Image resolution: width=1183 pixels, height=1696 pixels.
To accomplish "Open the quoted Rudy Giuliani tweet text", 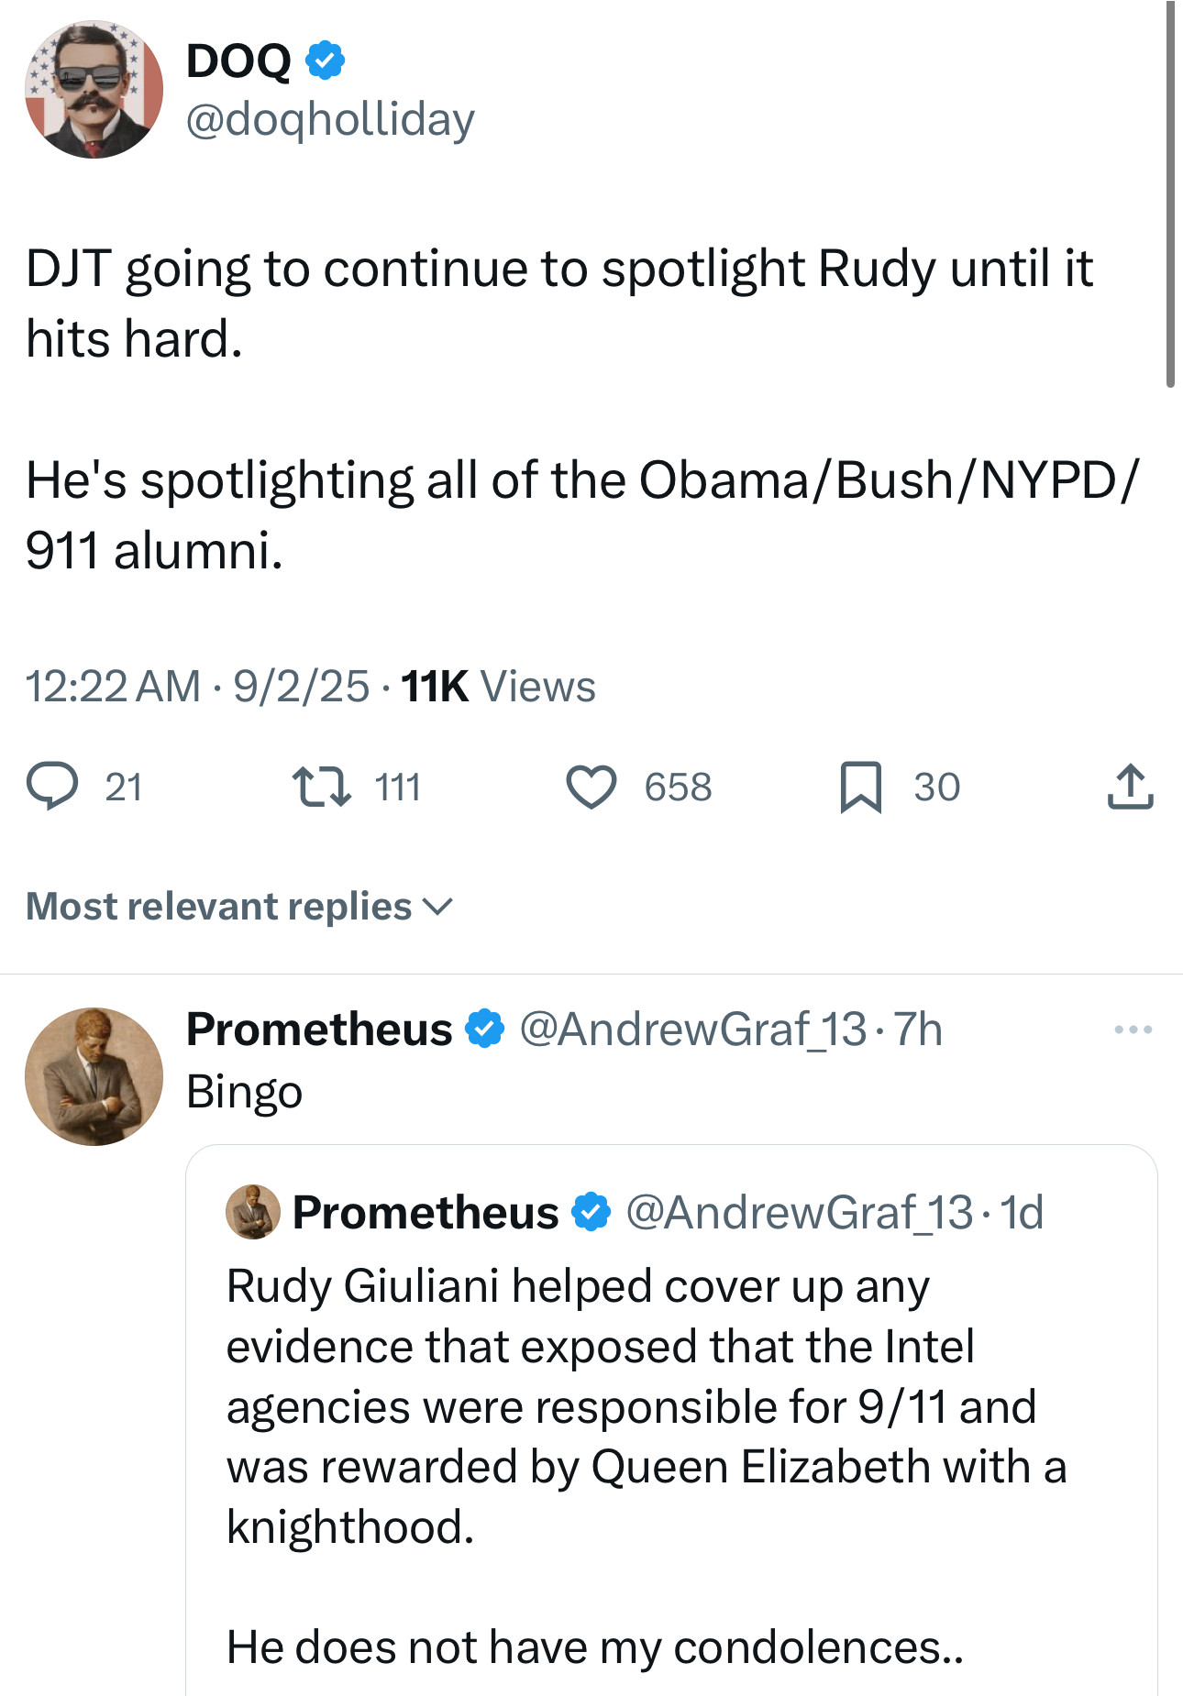I will [642, 1406].
